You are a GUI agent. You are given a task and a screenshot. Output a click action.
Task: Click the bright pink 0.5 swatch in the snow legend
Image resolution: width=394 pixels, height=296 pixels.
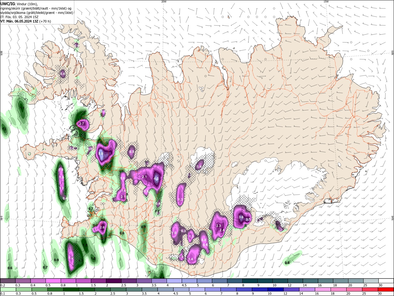pos(53,281)
